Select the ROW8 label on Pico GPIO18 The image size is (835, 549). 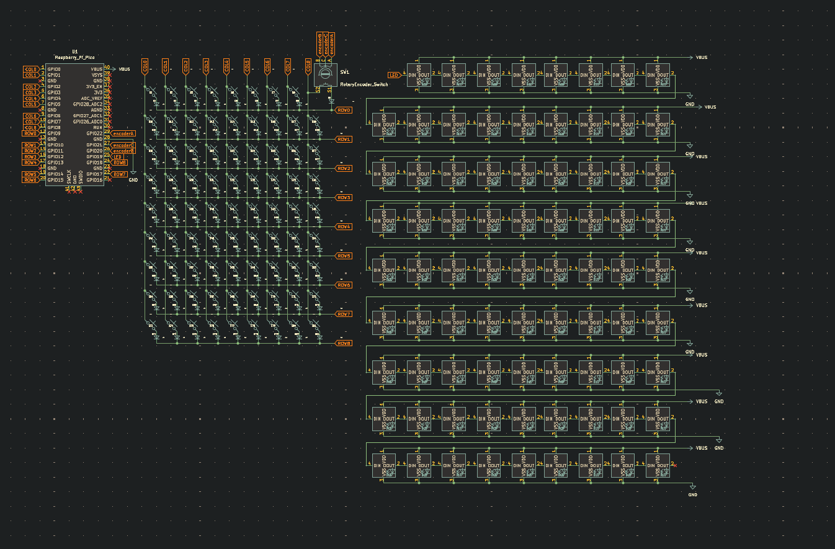pos(120,163)
